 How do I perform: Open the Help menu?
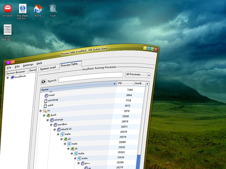[x=39, y=64]
